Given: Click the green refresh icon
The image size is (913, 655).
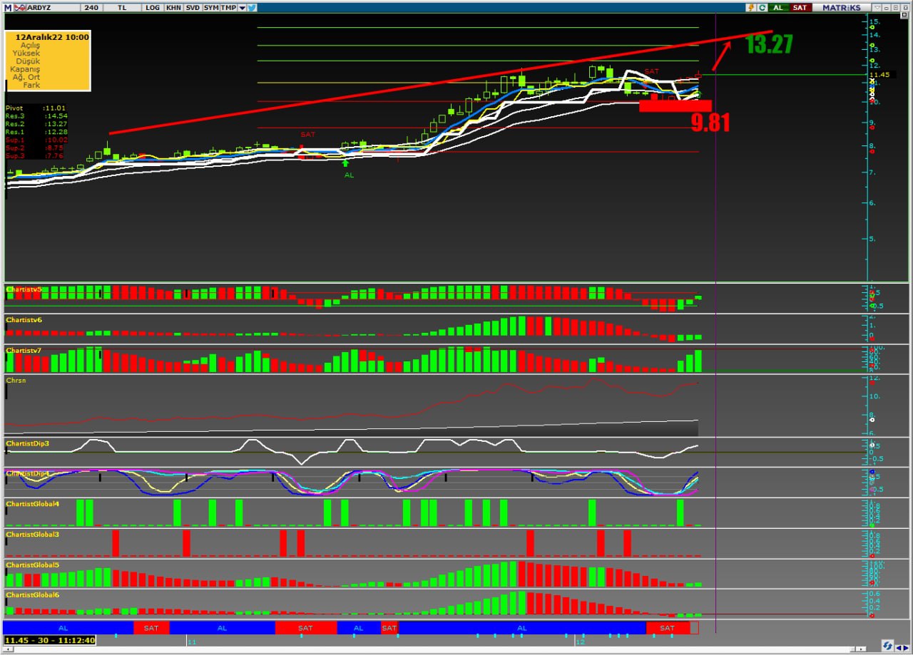Looking at the screenshot, I should tap(762, 7).
